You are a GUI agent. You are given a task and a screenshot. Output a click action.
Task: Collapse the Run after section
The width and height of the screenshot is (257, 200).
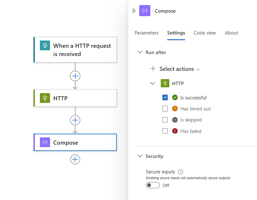click(x=140, y=52)
